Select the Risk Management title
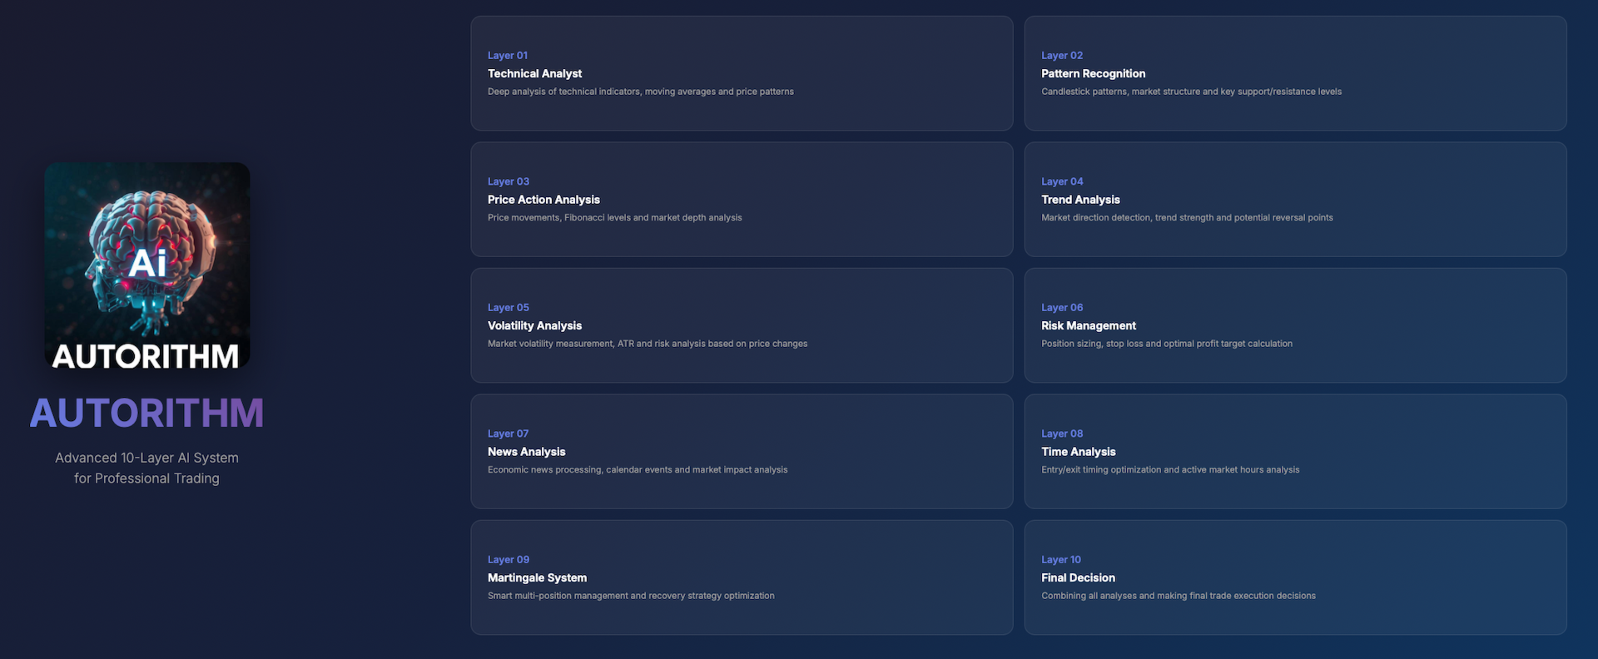 point(1089,326)
